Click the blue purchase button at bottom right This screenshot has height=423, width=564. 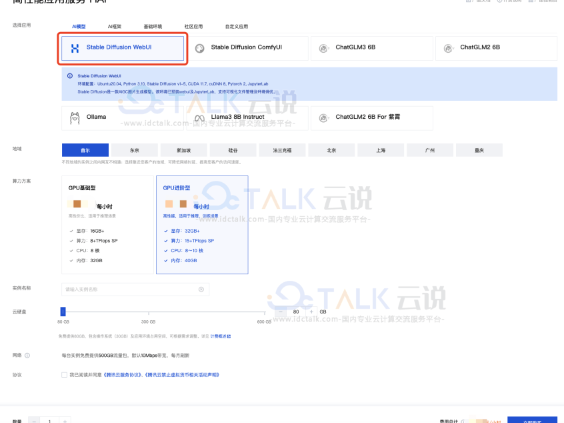coord(533,420)
